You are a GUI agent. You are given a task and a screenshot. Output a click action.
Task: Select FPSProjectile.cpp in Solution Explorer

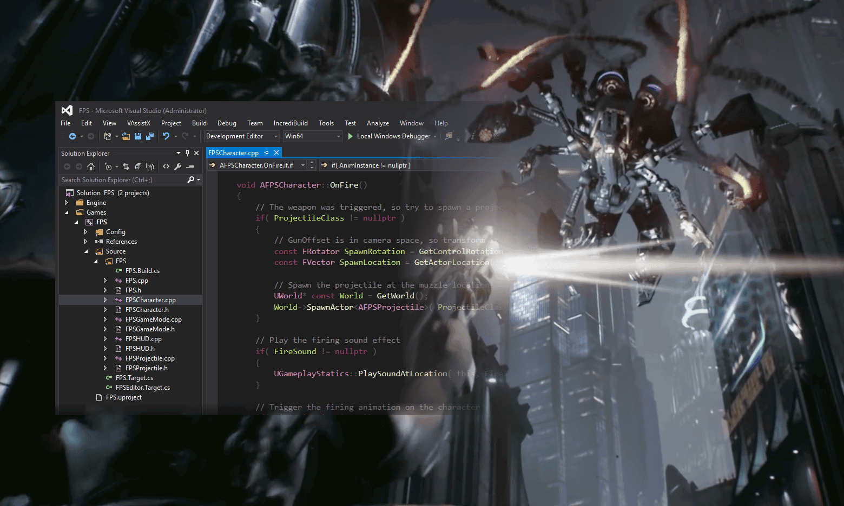[149, 358]
